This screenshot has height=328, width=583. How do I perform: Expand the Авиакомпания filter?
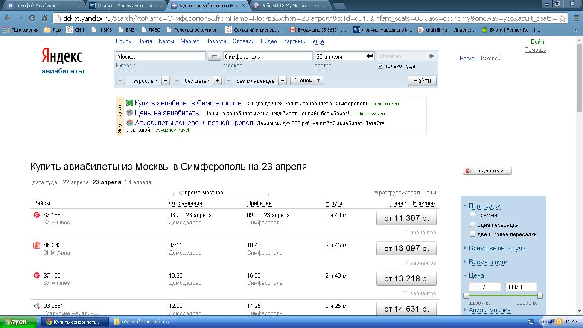coord(490,310)
